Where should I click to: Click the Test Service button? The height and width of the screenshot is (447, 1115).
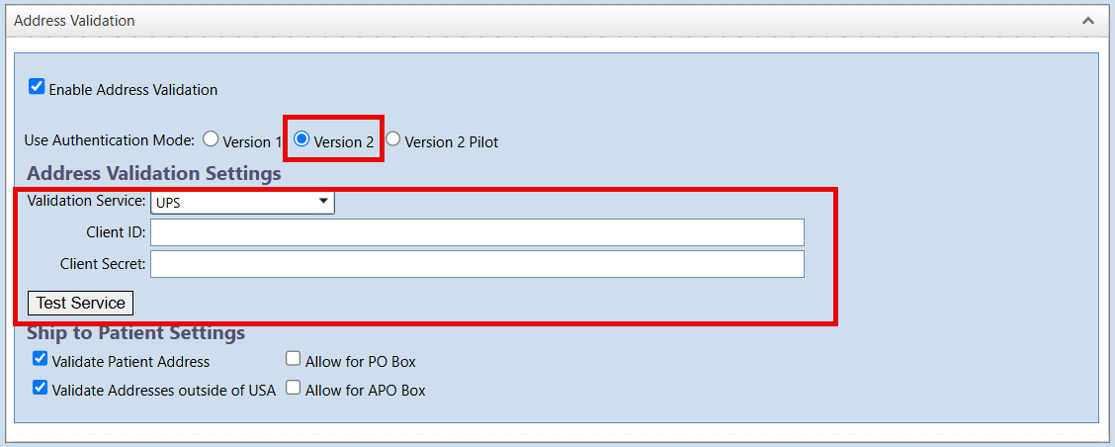click(80, 303)
